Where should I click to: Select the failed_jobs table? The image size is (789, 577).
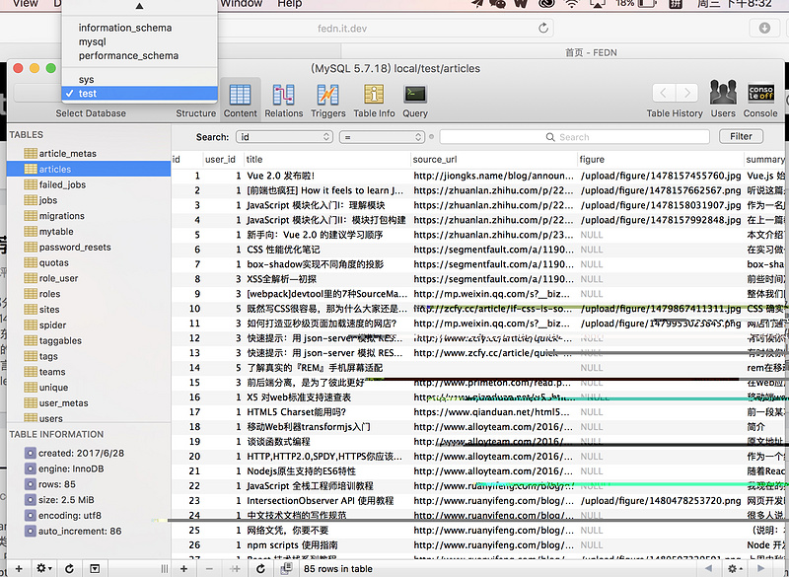point(89,184)
